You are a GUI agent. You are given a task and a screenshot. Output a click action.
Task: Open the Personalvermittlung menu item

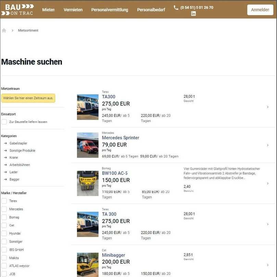click(109, 10)
